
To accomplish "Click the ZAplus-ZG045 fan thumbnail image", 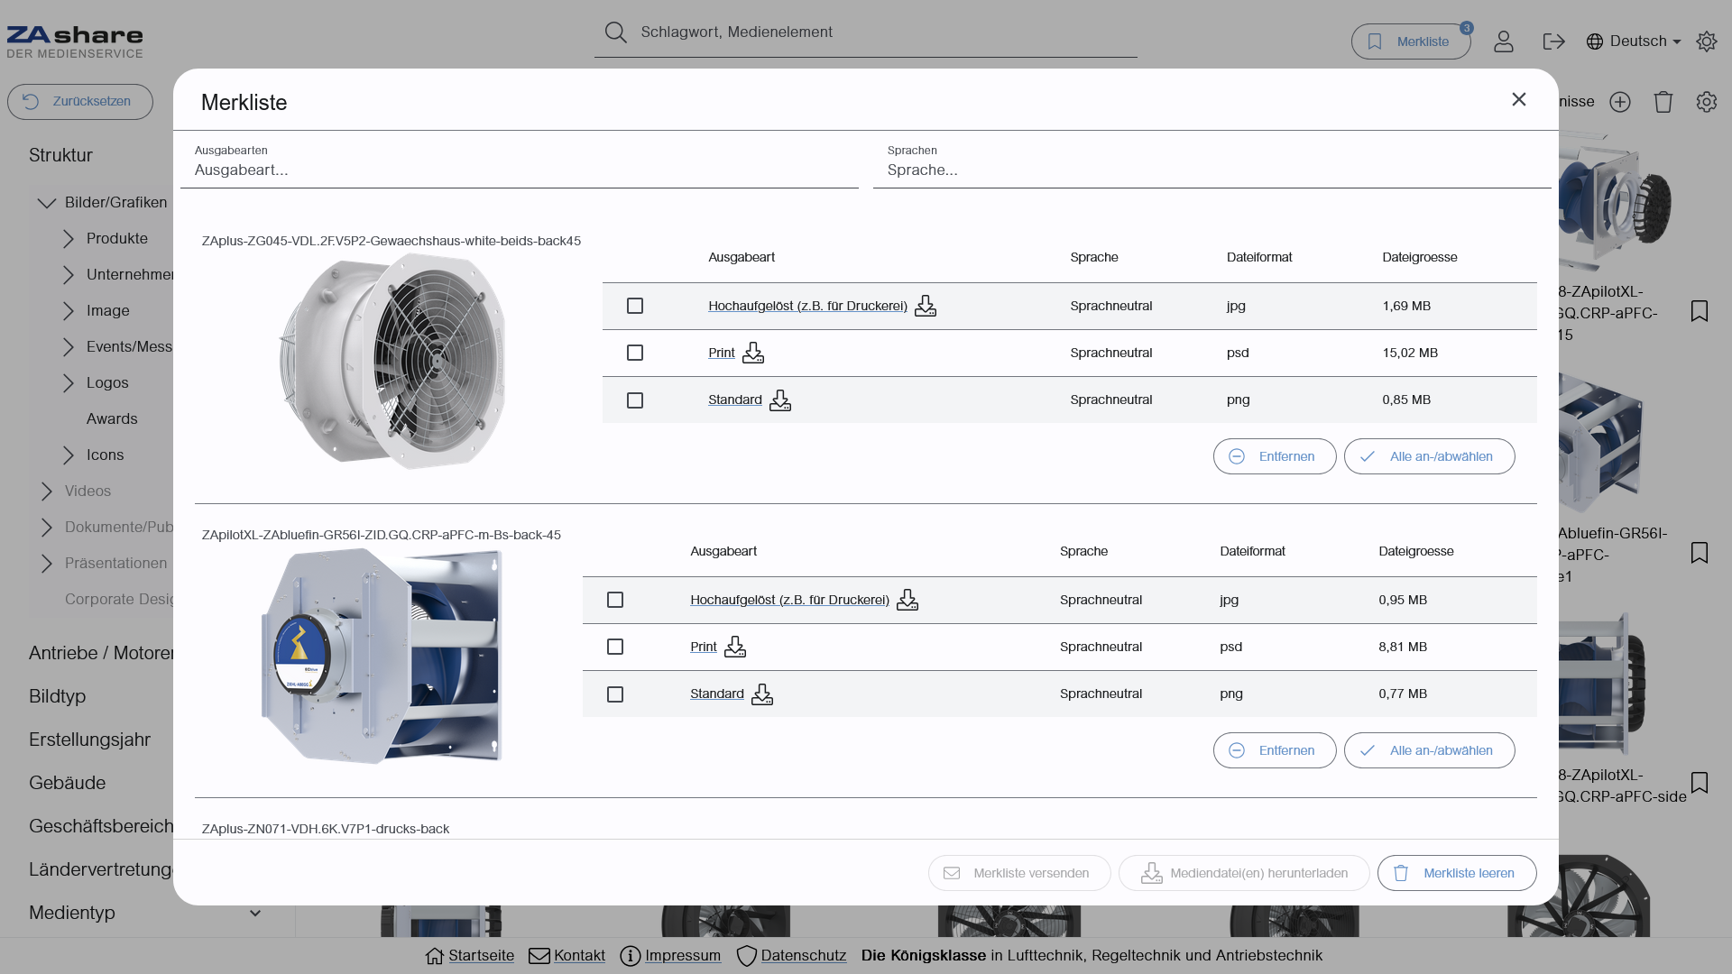I will [x=391, y=361].
